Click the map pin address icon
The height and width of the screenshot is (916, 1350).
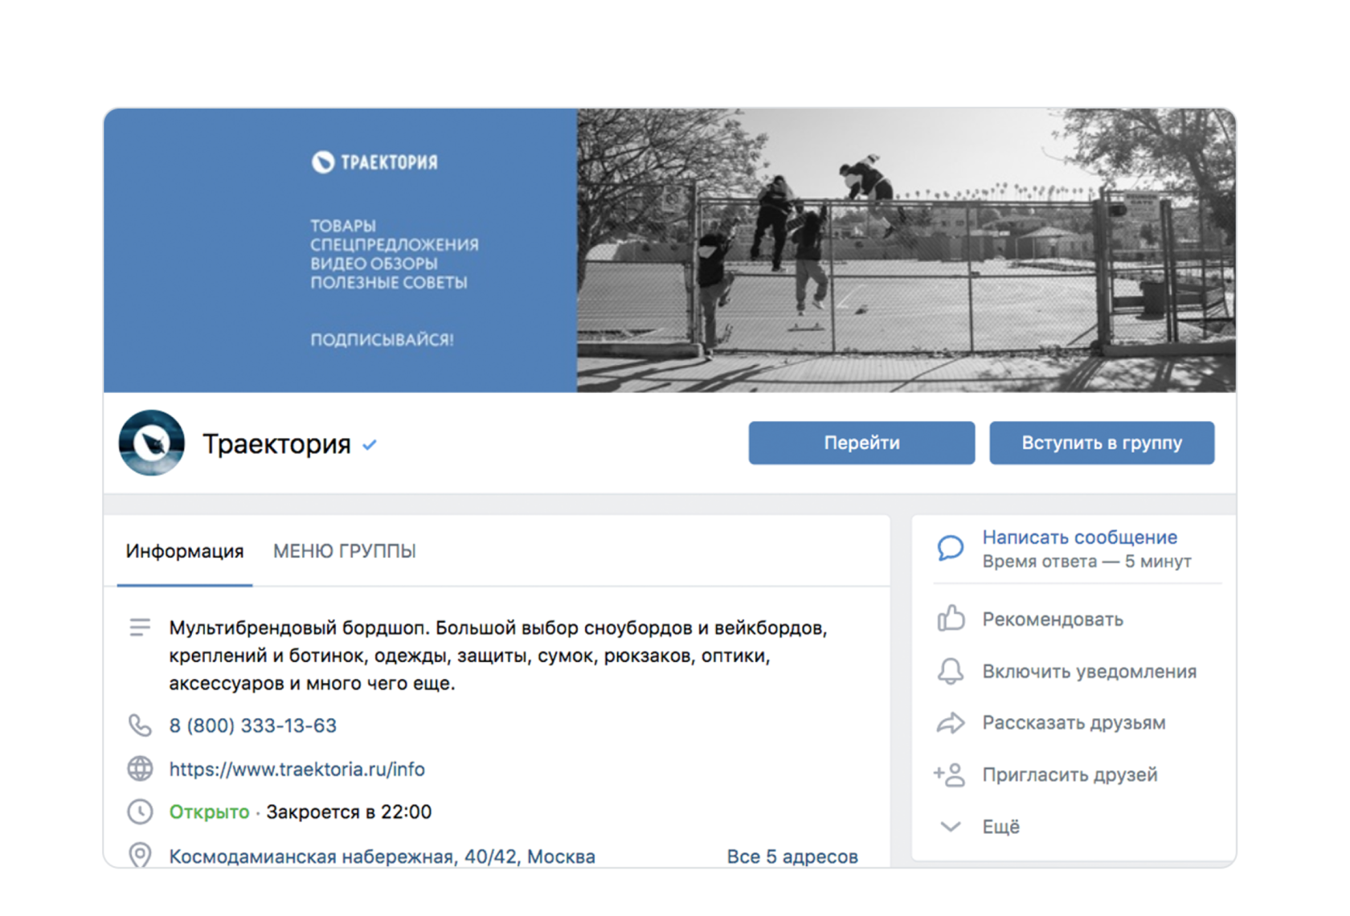pos(140,855)
